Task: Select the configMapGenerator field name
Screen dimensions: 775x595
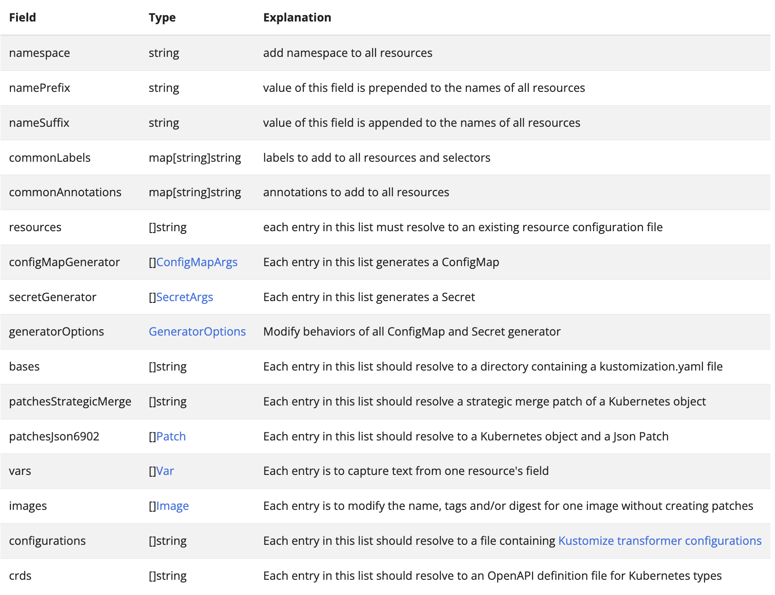Action: coord(65,262)
